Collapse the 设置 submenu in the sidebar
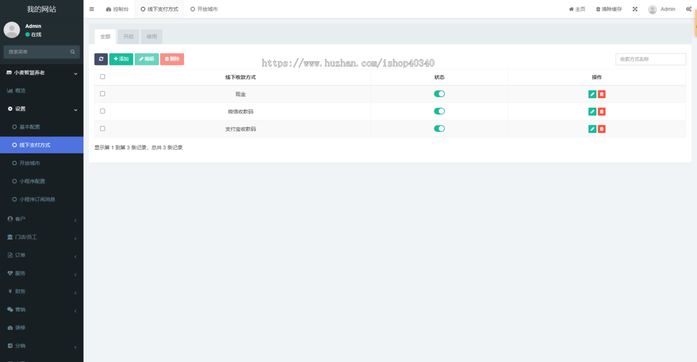 42,108
